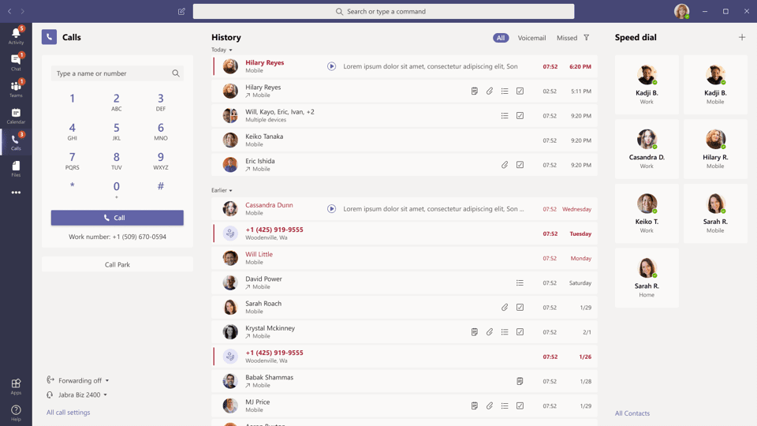Viewport: 757px width, 426px height.
Task: Select Hilary R. Mobile speed dial card
Action: coord(715,149)
